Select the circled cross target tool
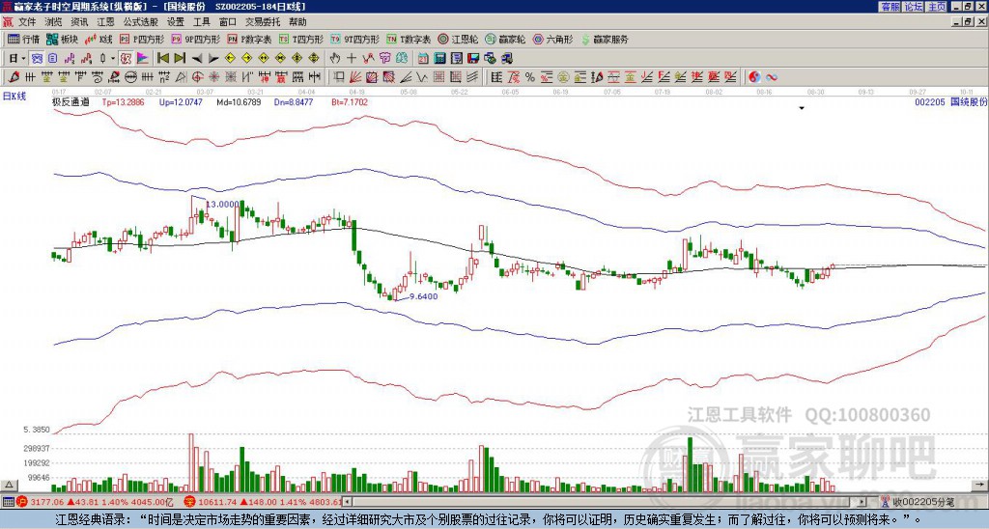Image resolution: width=989 pixels, height=529 pixels. (197, 77)
